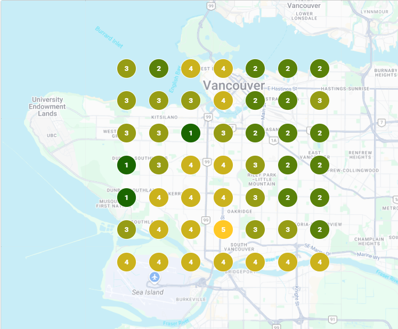Click the 3 marker above Riley Park label

click(x=255, y=165)
